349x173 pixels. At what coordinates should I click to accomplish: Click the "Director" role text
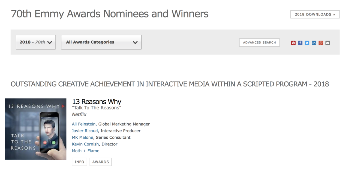(109, 144)
